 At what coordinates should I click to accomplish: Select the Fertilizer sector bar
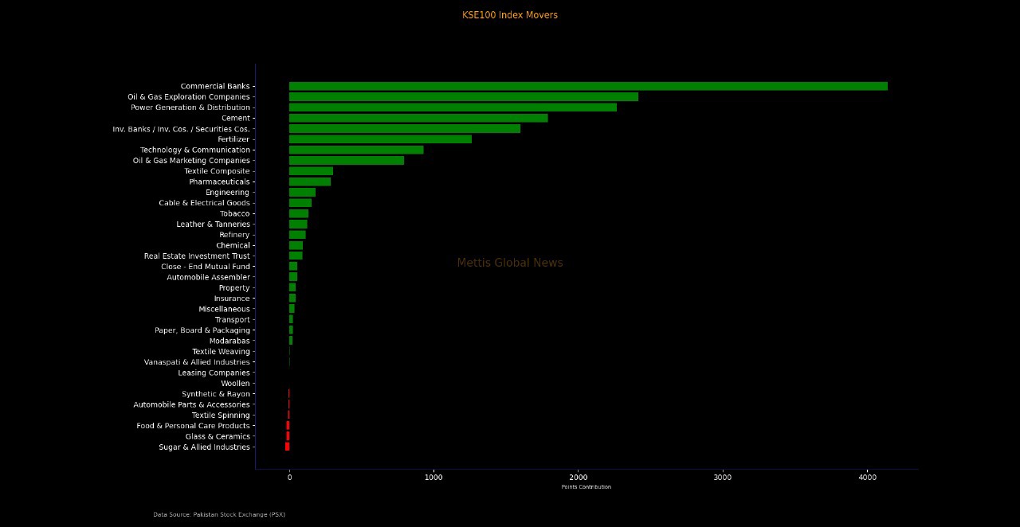point(380,139)
